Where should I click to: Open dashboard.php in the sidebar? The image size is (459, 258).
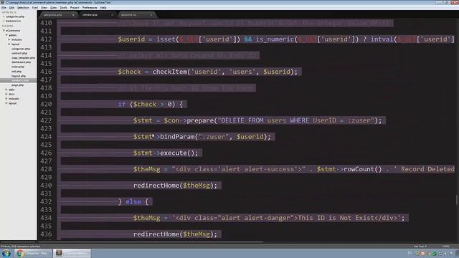click(21, 62)
